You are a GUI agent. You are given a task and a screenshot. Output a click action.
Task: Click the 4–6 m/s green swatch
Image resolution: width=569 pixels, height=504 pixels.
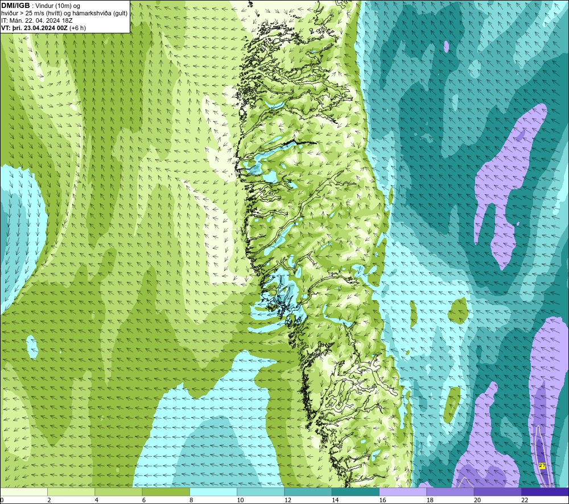click(118, 491)
